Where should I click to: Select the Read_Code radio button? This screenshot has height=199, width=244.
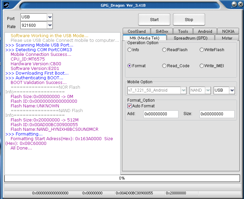coord(164,66)
